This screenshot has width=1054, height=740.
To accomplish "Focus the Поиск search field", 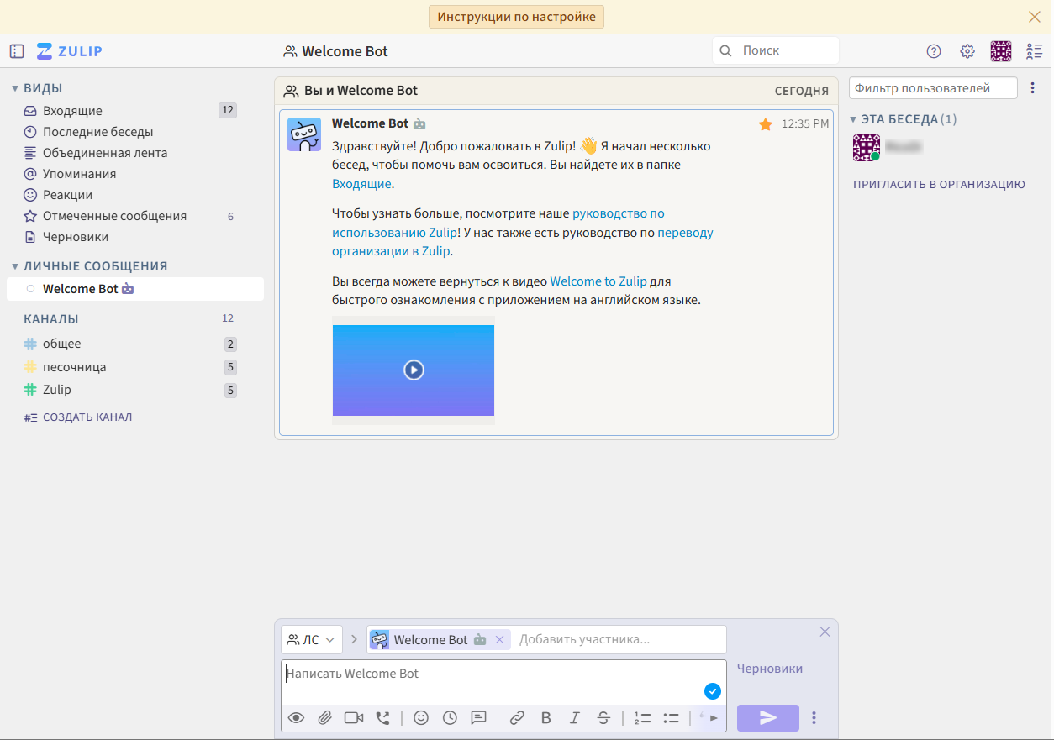I will 776,50.
